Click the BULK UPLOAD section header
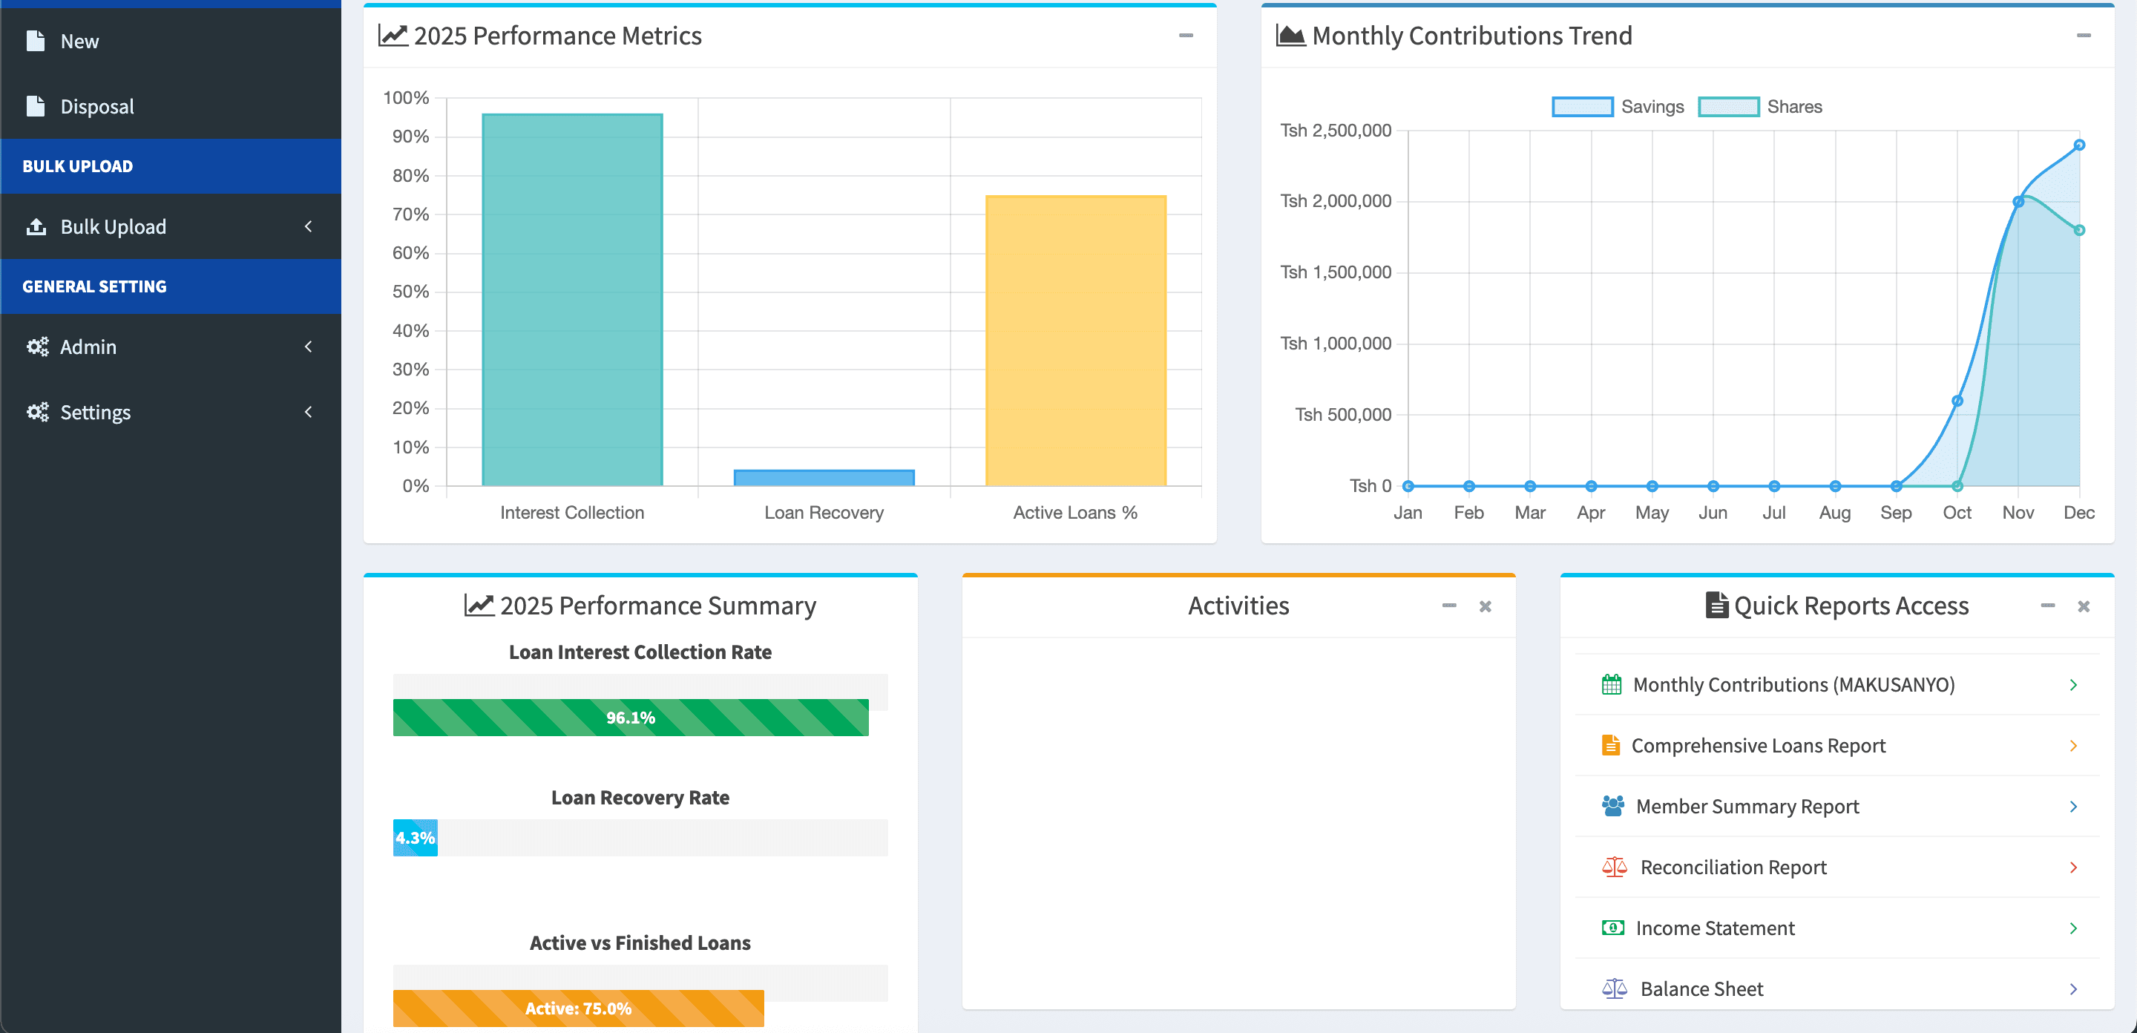 (77, 165)
